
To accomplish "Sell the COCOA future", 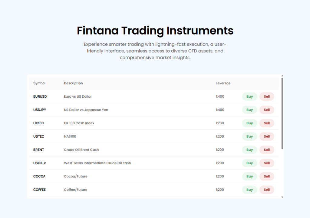I will pyautogui.click(x=266, y=176).
